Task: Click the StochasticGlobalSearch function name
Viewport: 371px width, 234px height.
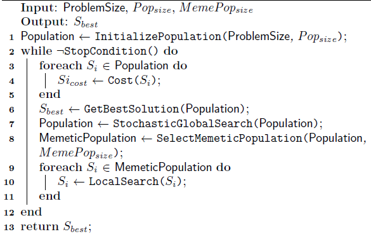Action: coord(183,124)
